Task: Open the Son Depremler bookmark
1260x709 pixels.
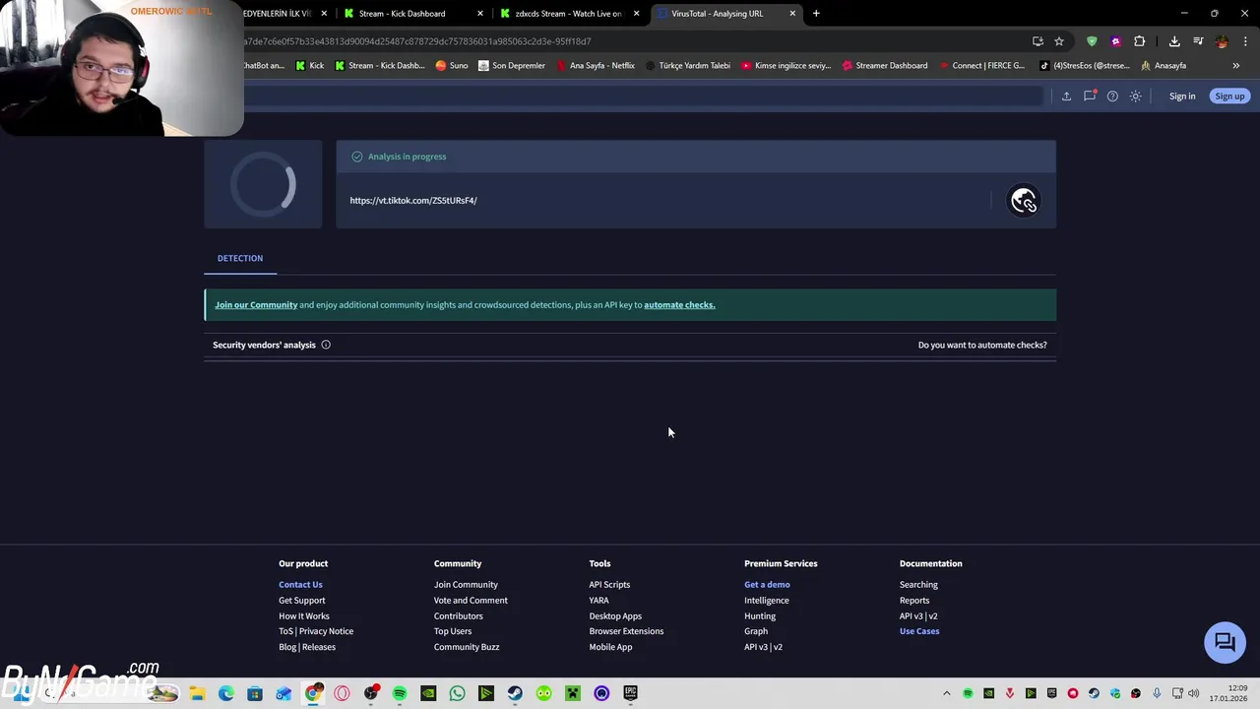Action: [512, 66]
